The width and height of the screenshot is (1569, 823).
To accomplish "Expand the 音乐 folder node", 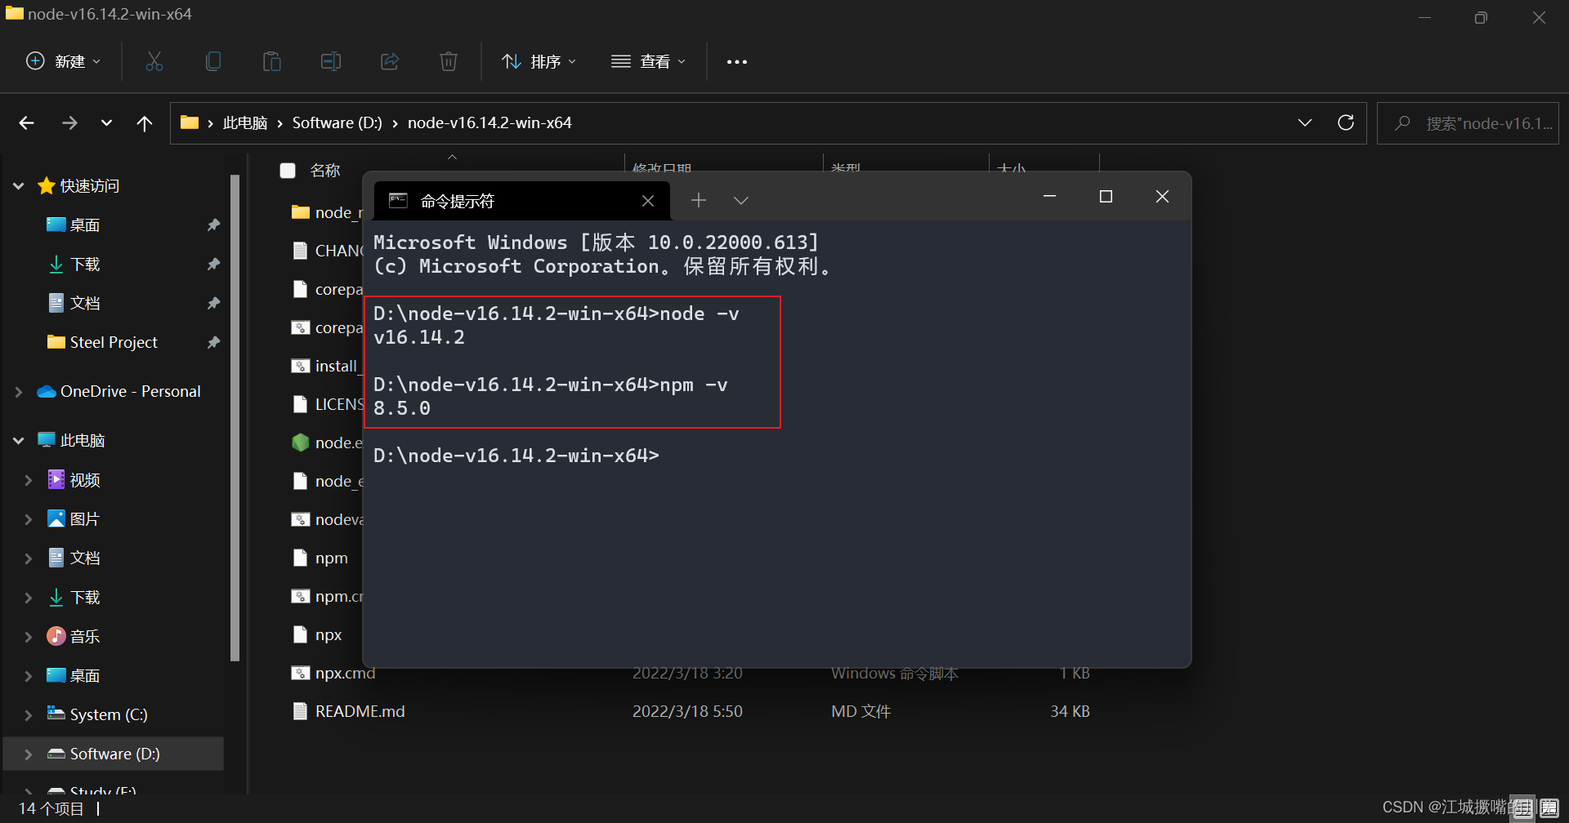I will point(29,637).
